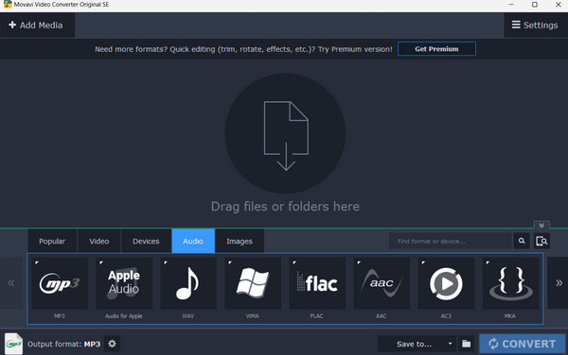Choose the AAC format icon
The width and height of the screenshot is (568, 355).
pos(382,283)
